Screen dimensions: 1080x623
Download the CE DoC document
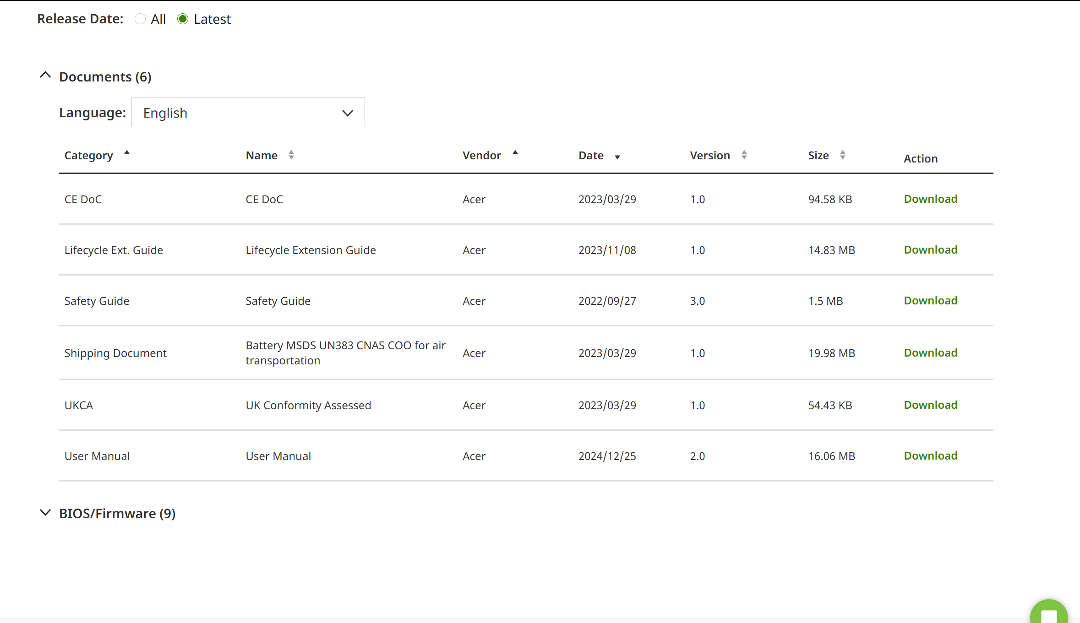click(x=930, y=199)
